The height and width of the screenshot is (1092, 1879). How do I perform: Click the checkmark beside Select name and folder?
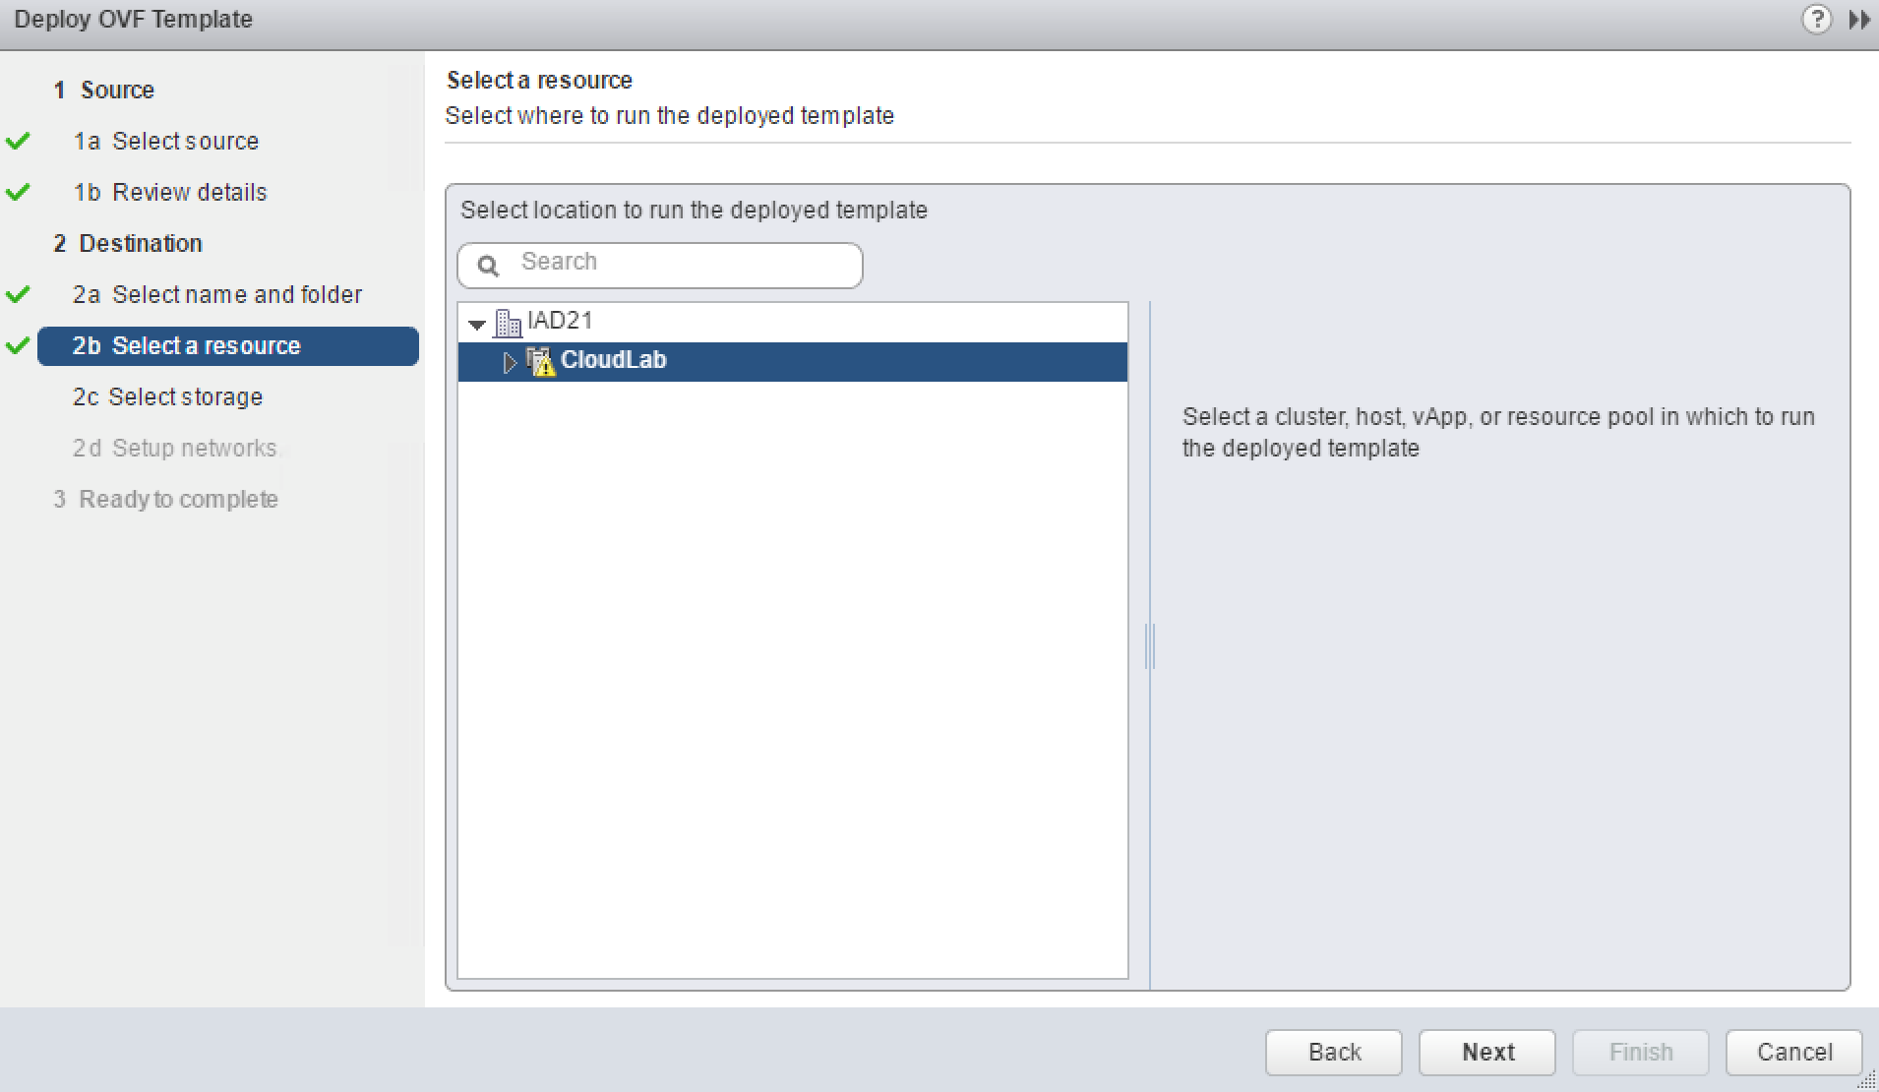(x=18, y=295)
